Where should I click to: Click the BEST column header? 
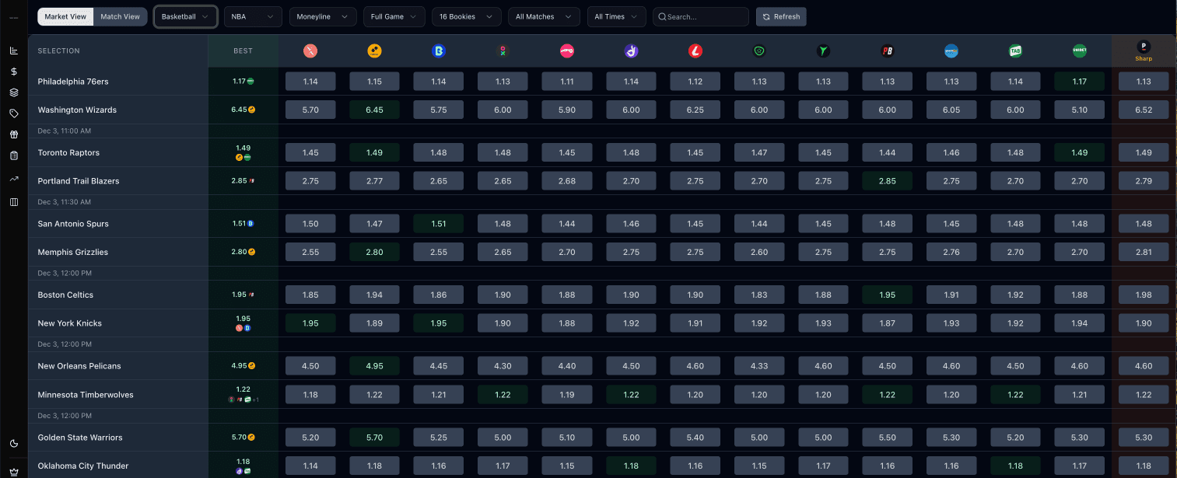tap(243, 51)
